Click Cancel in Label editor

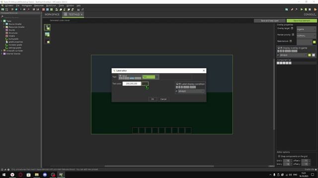[163, 99]
